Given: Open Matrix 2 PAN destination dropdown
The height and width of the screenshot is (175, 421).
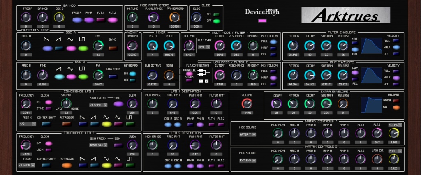Looking at the screenshot, I should tap(395, 151).
